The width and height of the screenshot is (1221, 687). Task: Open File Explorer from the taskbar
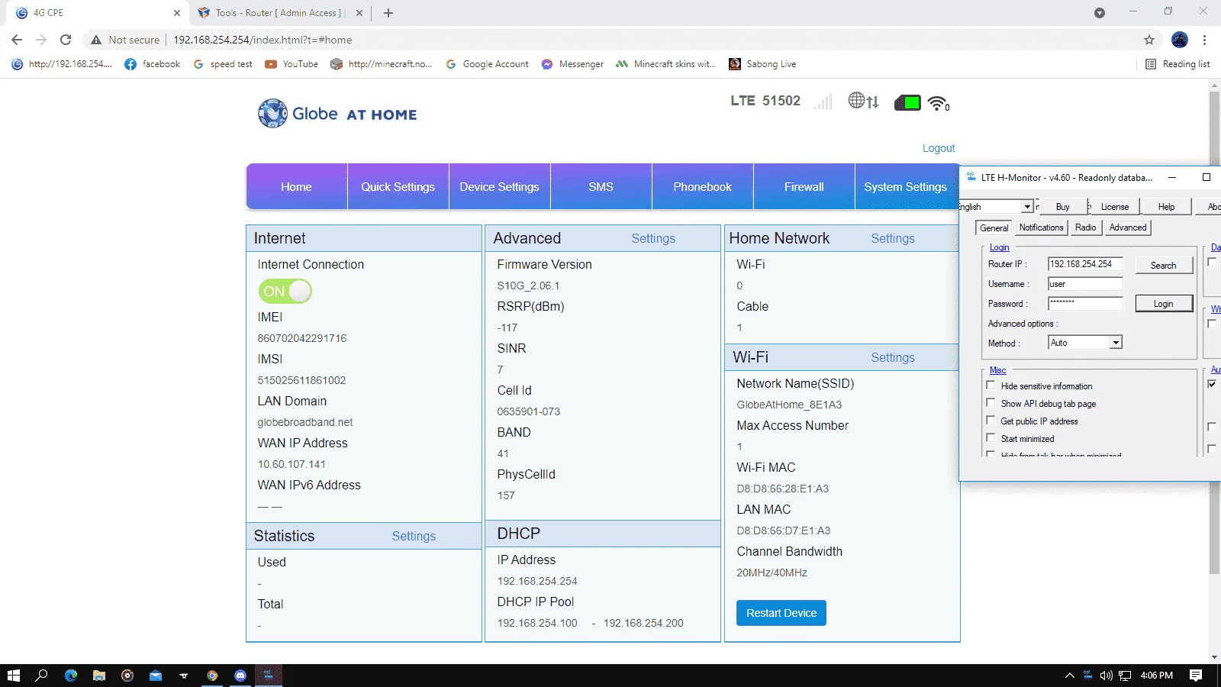pos(99,676)
